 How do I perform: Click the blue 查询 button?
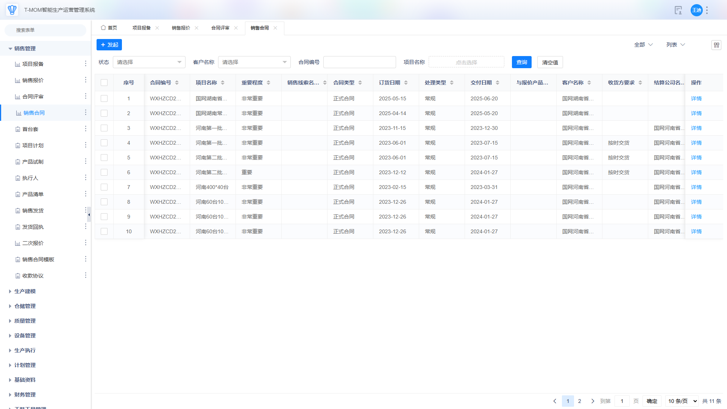point(521,62)
